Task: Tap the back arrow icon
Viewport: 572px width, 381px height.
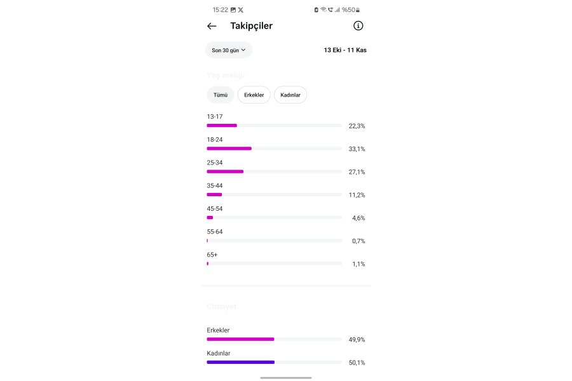Action: 212,26
